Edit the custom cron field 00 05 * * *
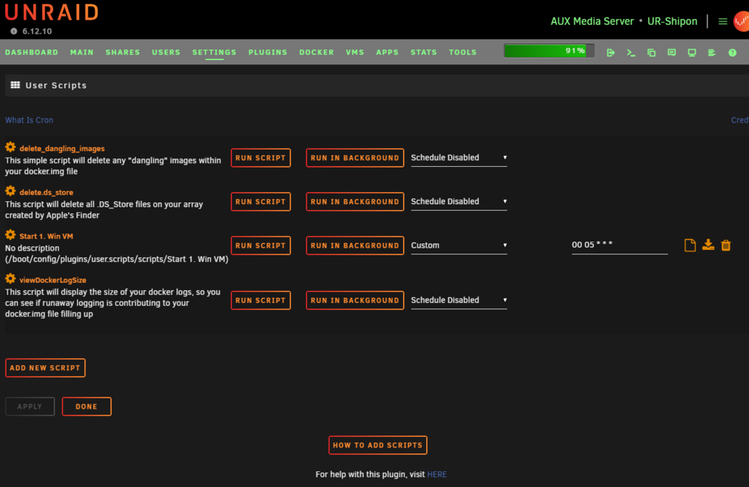 (619, 245)
